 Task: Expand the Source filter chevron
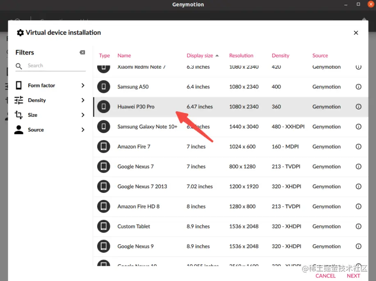pos(83,129)
